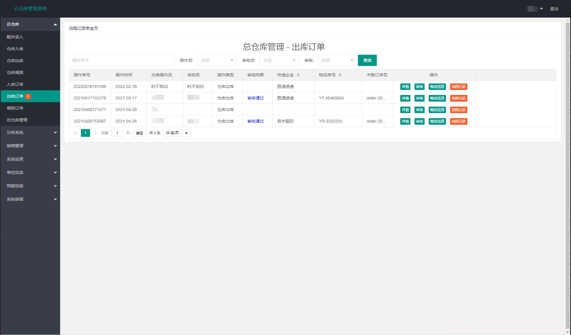Open 流程记录 for order 20210517102278
Screen dimensions: 571x335
(458, 98)
